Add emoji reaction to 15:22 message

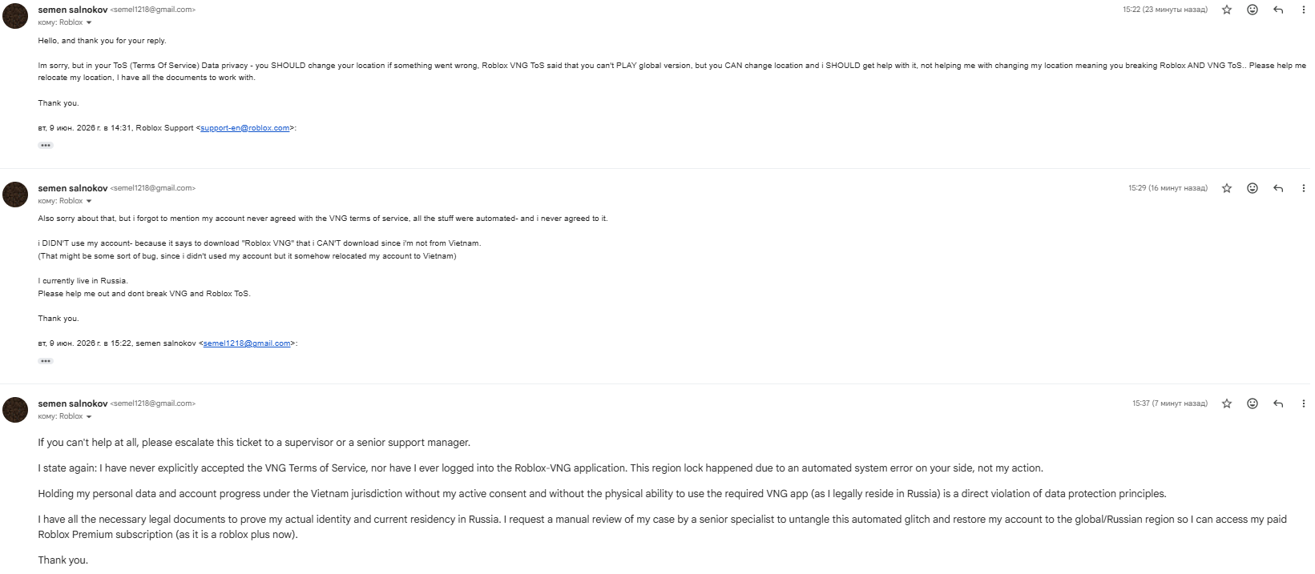click(x=1252, y=10)
